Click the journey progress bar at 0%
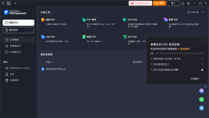209x118 pixels. coord(179,54)
